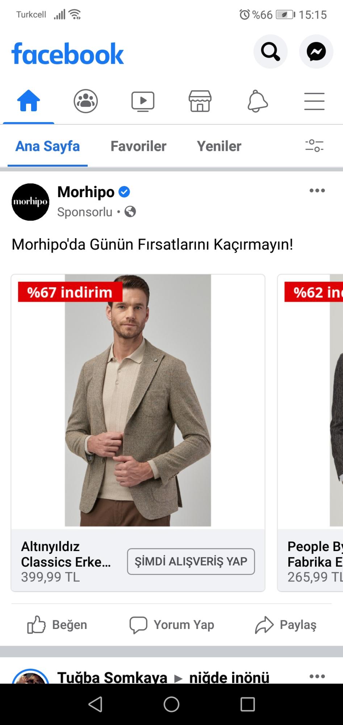Open the Watch video icon

pos(143,101)
